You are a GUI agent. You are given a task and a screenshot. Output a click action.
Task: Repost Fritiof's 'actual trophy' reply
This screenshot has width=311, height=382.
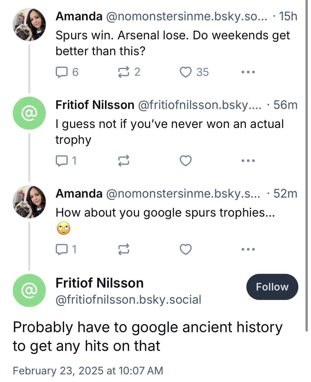pyautogui.click(x=124, y=161)
